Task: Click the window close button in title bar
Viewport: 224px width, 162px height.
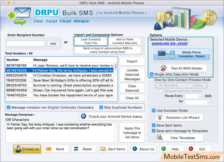Action: click(x=4, y=3)
